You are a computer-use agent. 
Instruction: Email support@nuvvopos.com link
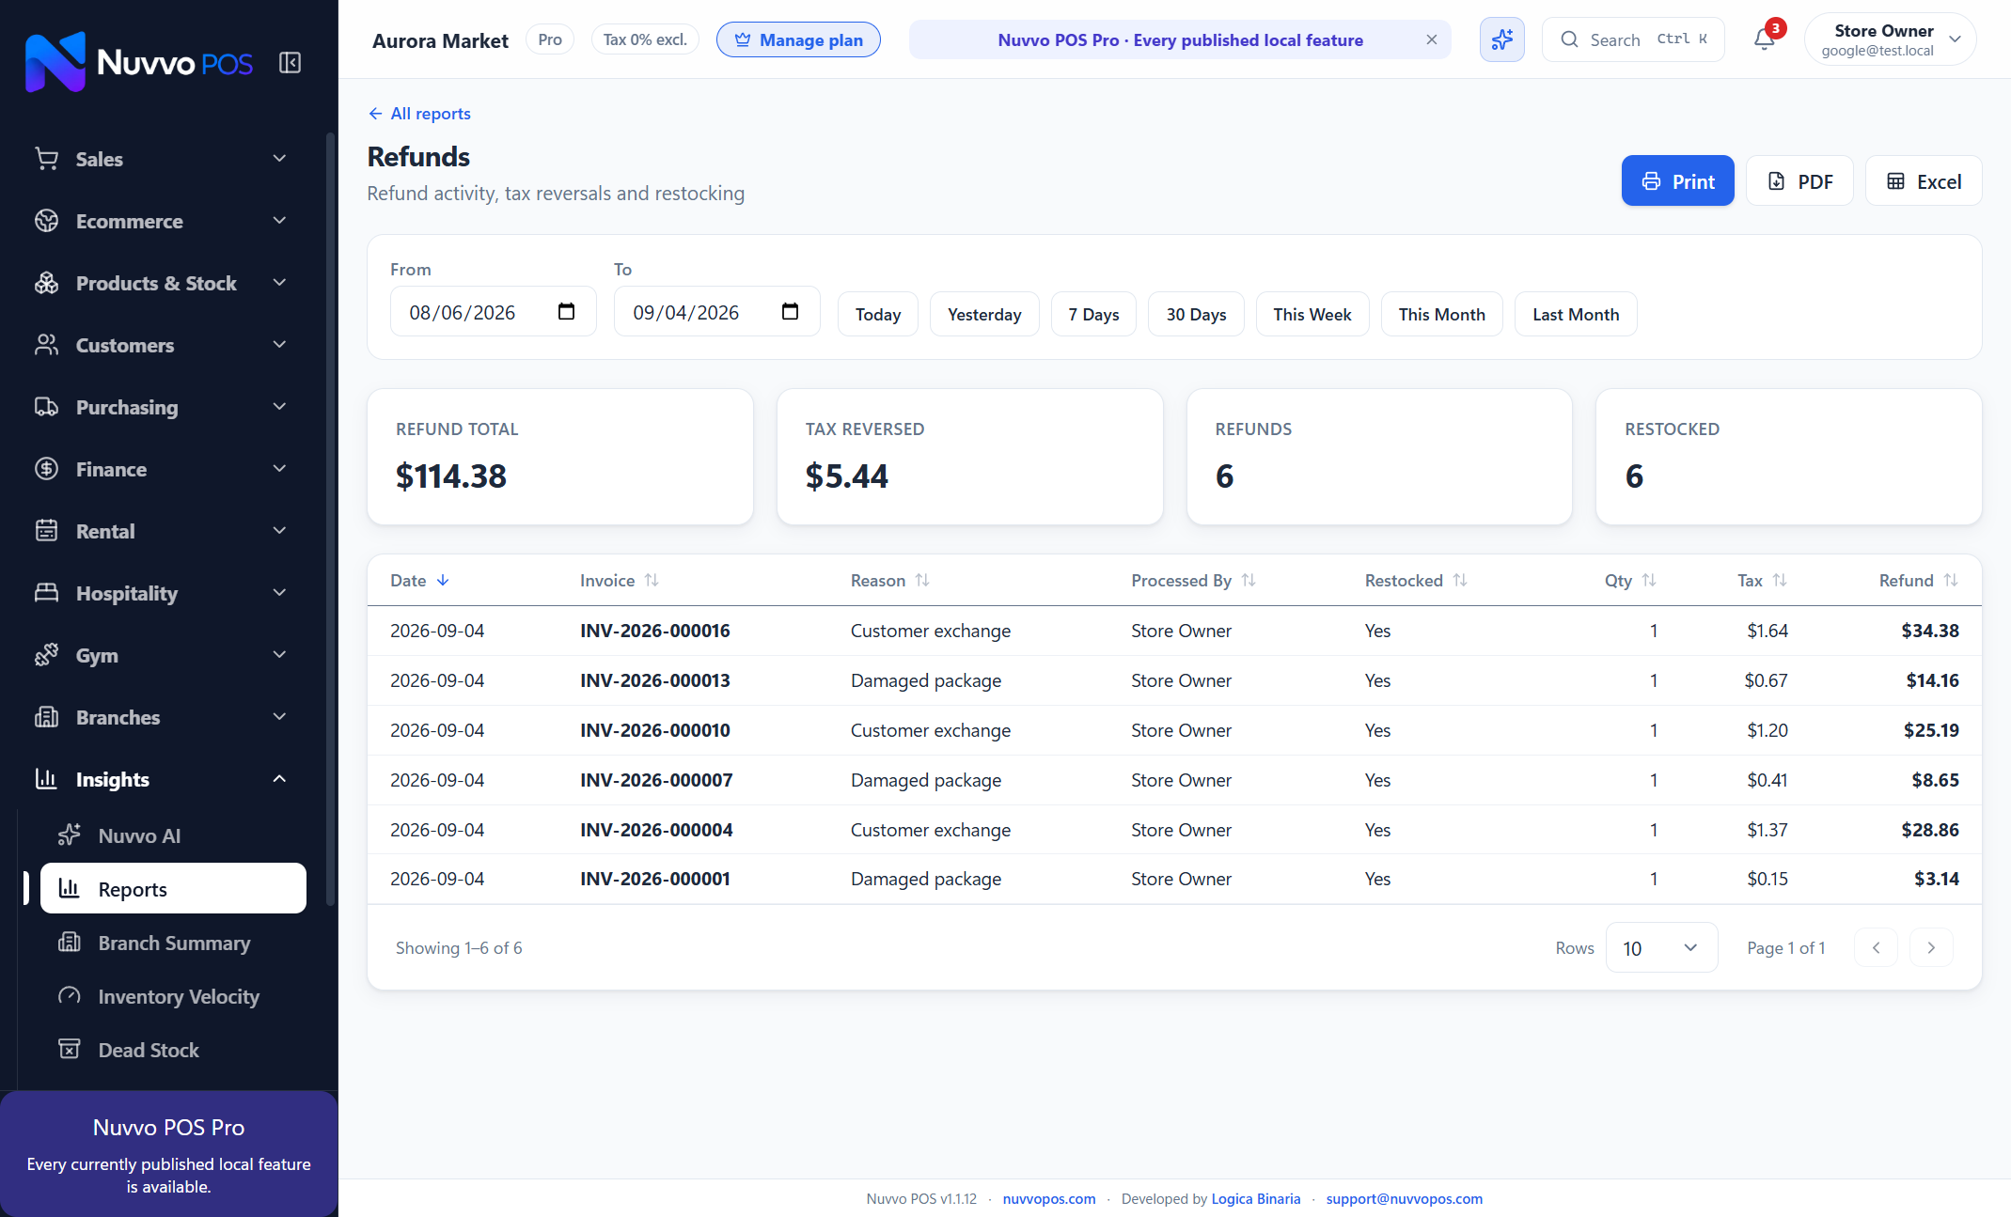click(x=1404, y=1198)
